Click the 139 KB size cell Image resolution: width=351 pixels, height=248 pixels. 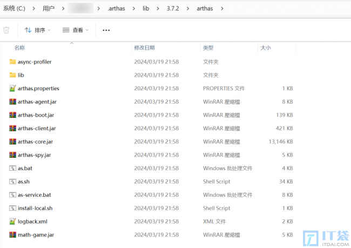click(x=285, y=115)
